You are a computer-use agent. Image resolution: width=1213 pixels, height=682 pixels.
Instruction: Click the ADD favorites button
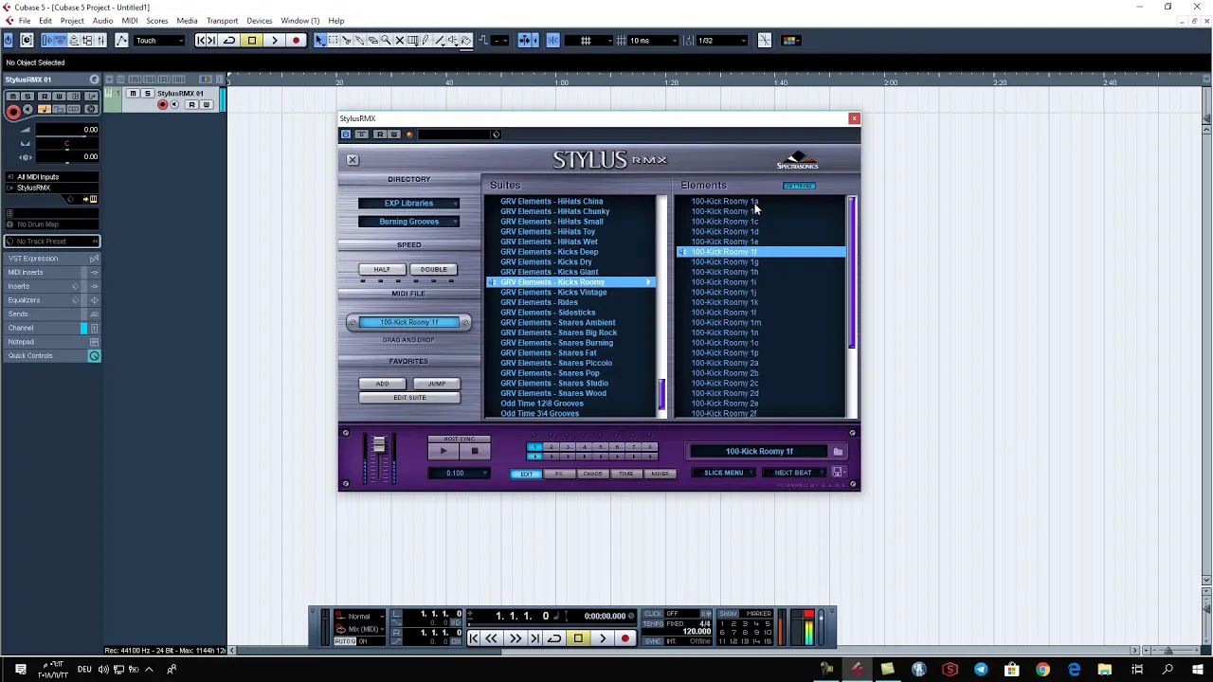382,384
